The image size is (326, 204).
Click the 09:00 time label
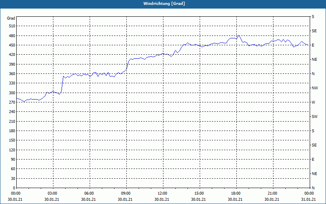pyautogui.click(x=126, y=193)
